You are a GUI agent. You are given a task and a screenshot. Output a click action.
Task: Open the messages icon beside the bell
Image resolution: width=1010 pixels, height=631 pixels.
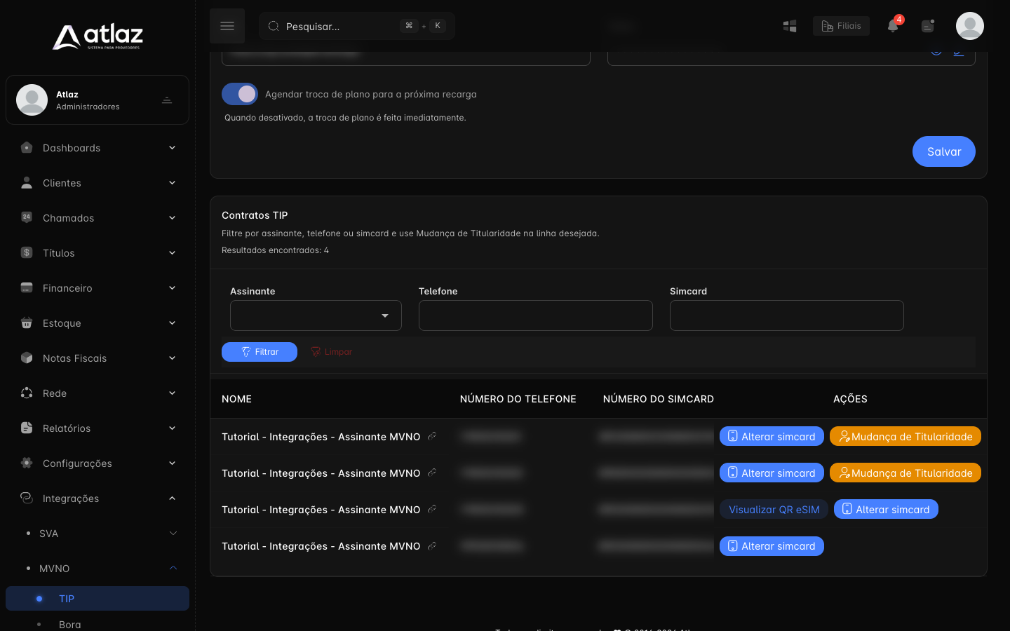[928, 26]
